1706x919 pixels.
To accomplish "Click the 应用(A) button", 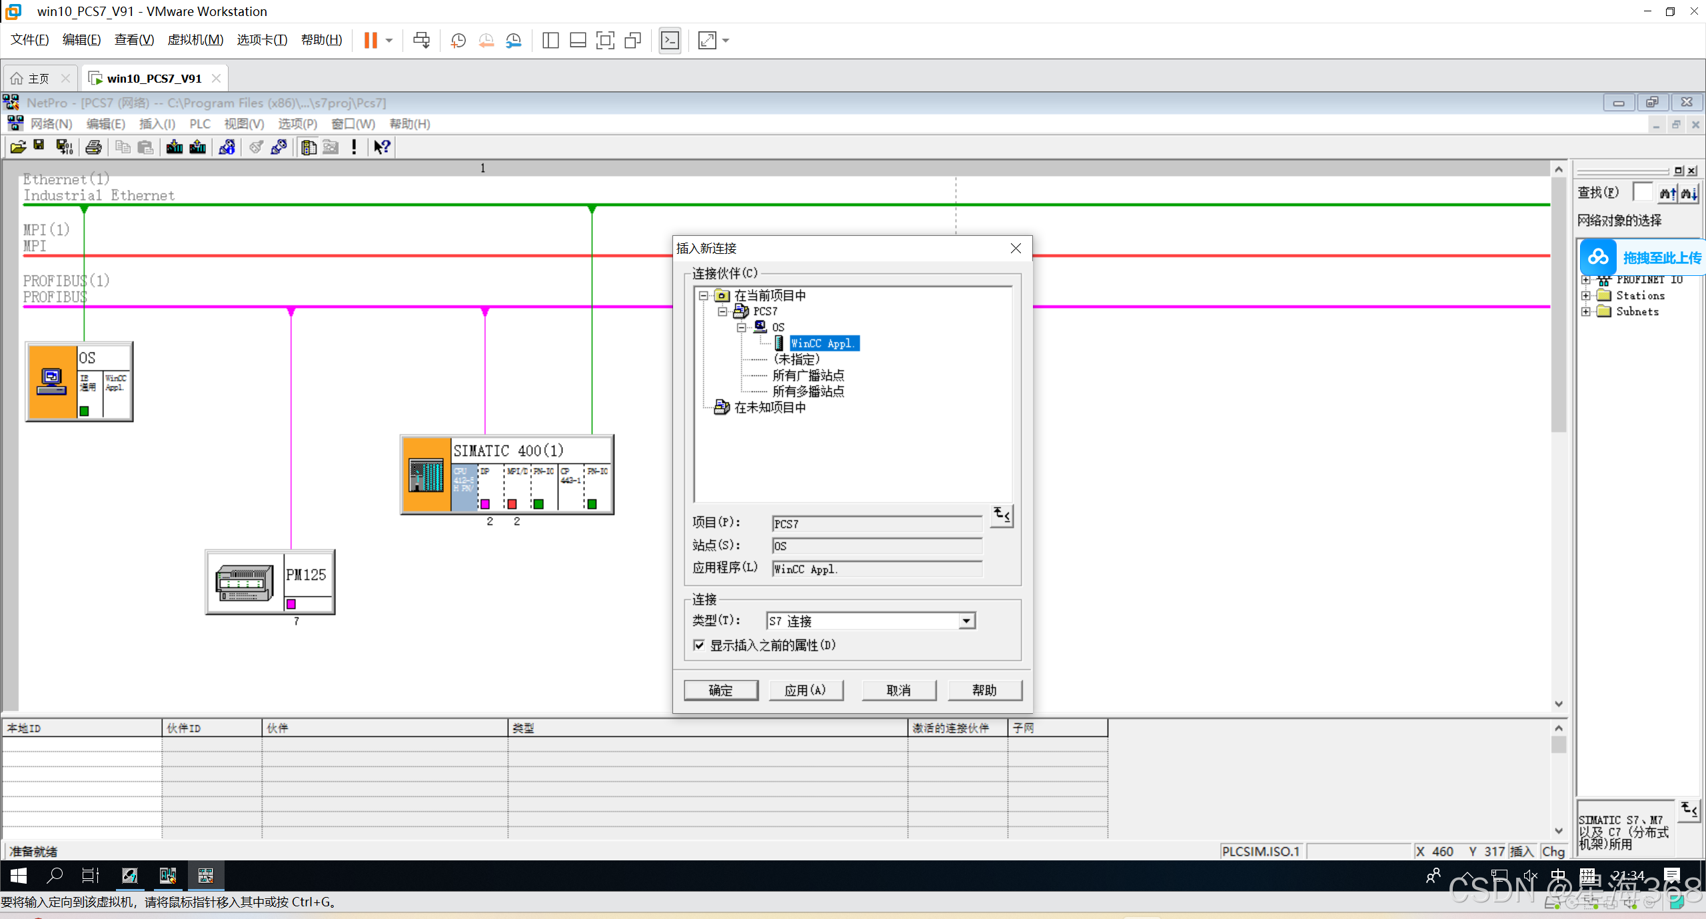I will click(805, 690).
